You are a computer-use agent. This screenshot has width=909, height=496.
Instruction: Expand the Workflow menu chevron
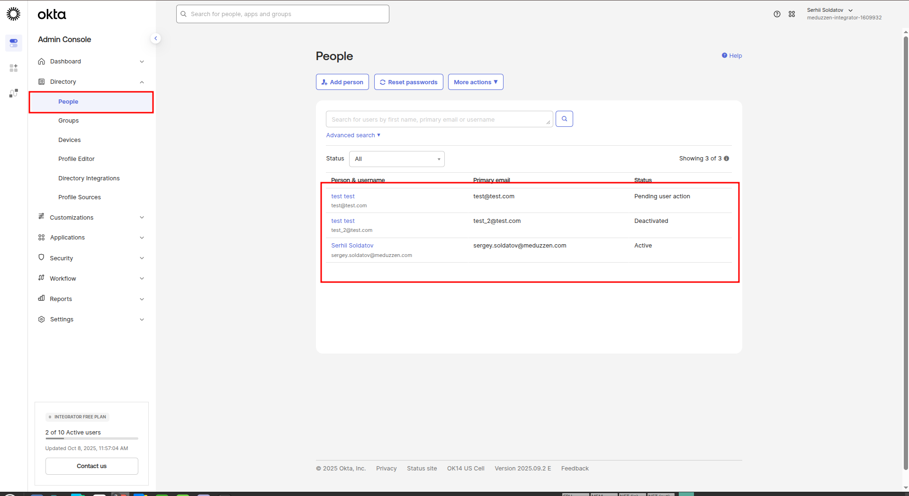click(142, 279)
